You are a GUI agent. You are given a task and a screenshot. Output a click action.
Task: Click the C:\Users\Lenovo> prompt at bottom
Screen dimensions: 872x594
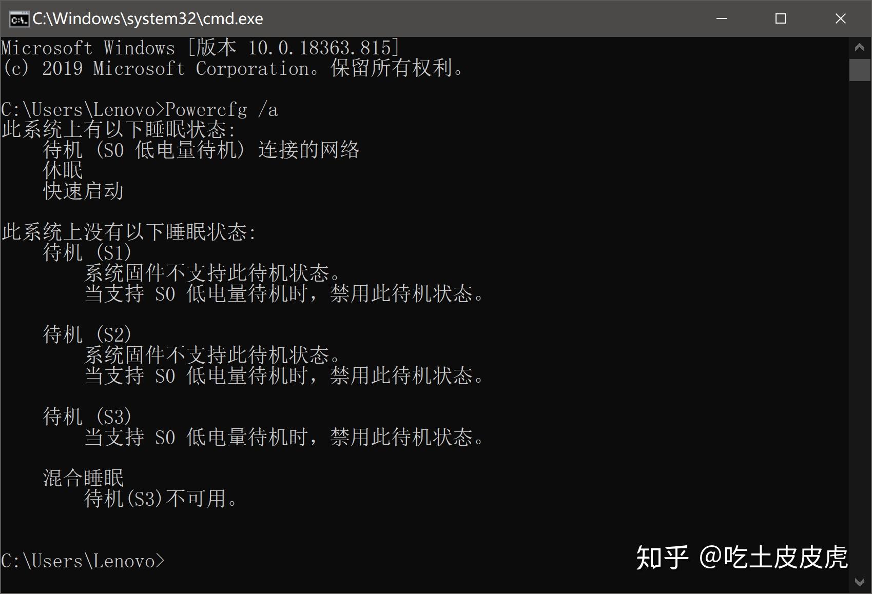pos(83,561)
